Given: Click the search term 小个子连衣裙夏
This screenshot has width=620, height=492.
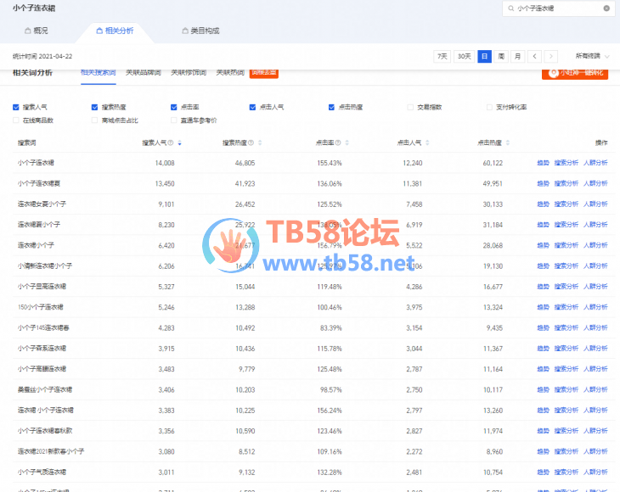Looking at the screenshot, I should 39,183.
